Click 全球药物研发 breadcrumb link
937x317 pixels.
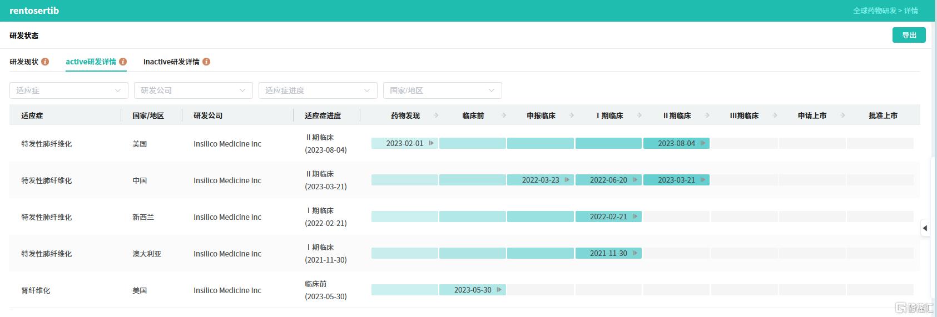coord(875,11)
